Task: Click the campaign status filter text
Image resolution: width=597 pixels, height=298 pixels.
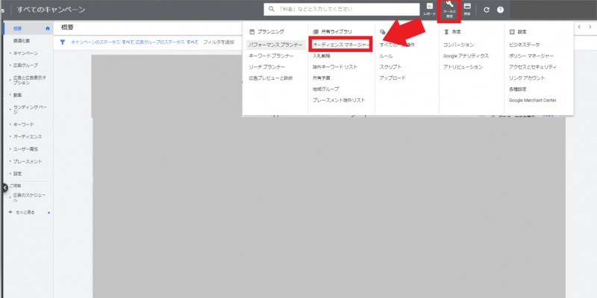Action: point(135,42)
